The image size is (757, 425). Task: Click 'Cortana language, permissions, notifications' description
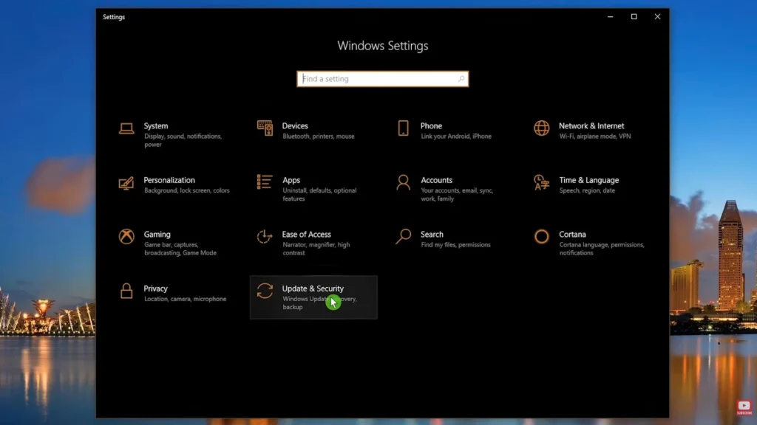[x=602, y=249]
